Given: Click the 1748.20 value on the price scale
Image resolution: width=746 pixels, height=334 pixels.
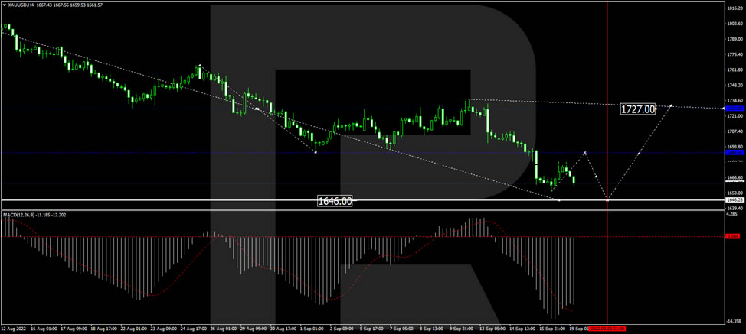Looking at the screenshot, I should pos(735,86).
